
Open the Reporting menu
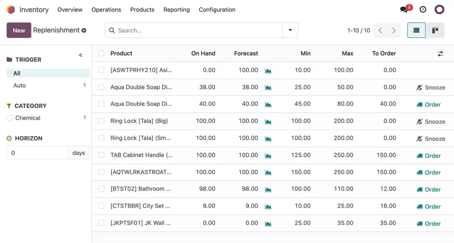[176, 9]
